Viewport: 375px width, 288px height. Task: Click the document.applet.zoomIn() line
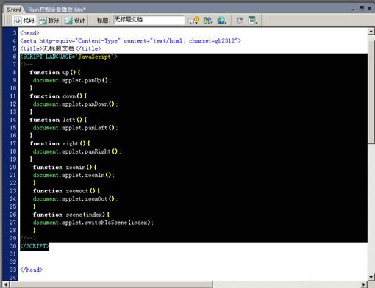pos(74,175)
